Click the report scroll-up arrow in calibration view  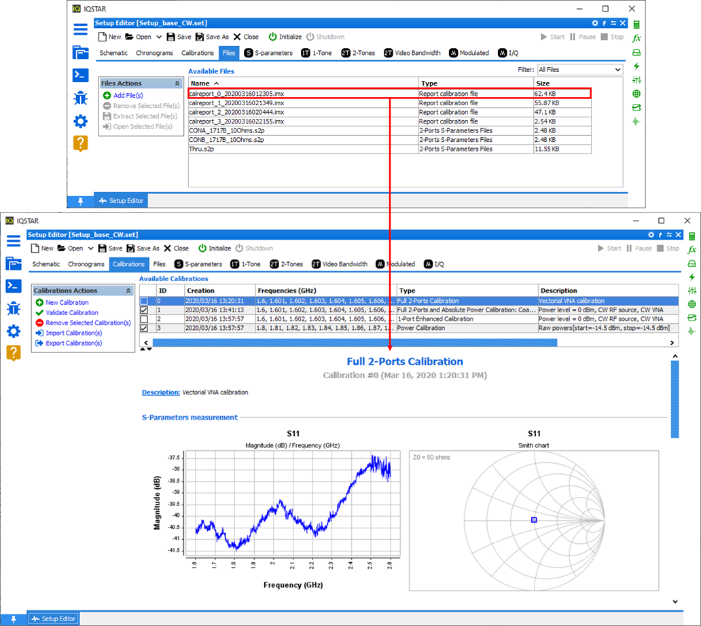(x=675, y=356)
